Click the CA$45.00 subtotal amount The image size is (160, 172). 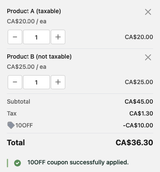point(139,102)
